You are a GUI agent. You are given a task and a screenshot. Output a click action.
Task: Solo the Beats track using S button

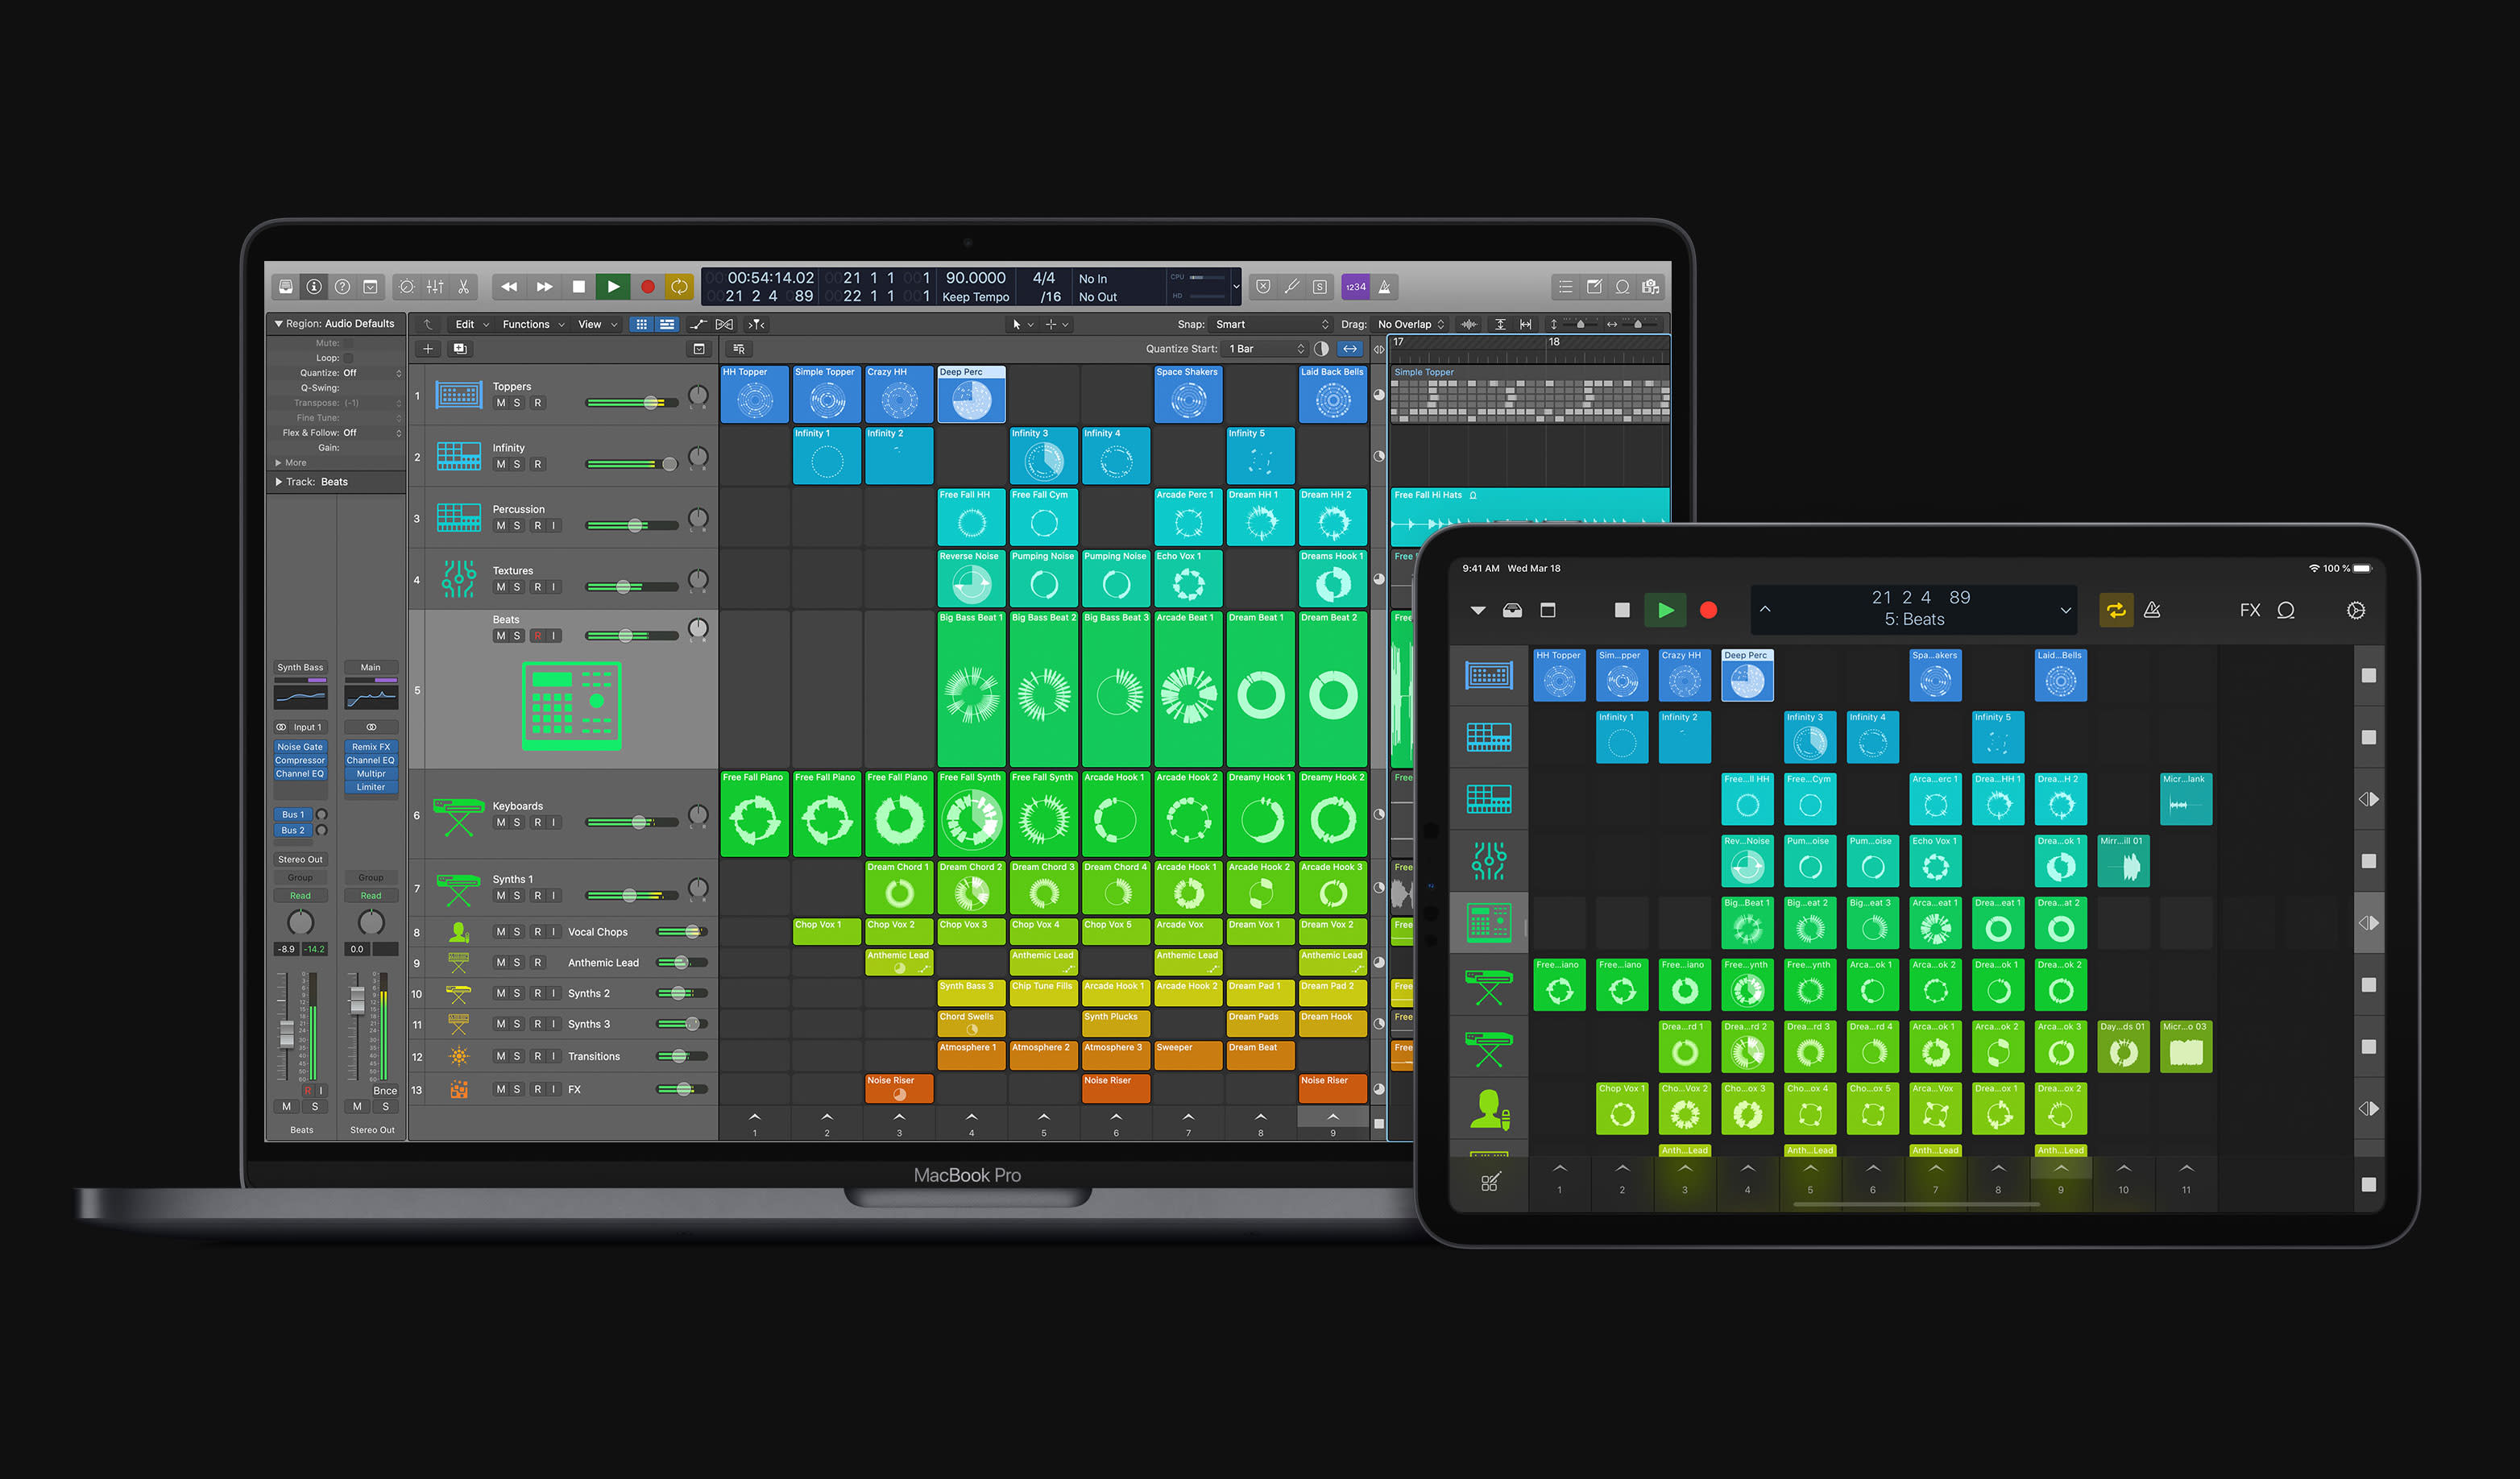point(518,634)
